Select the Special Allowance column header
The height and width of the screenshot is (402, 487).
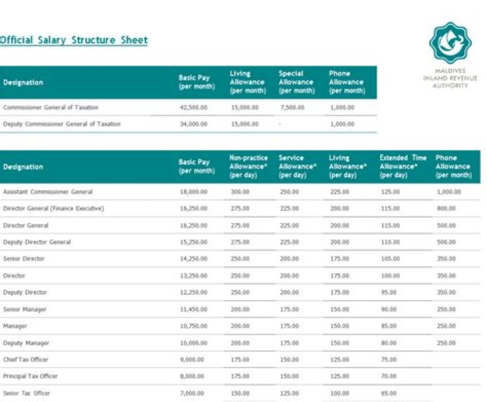(x=296, y=82)
